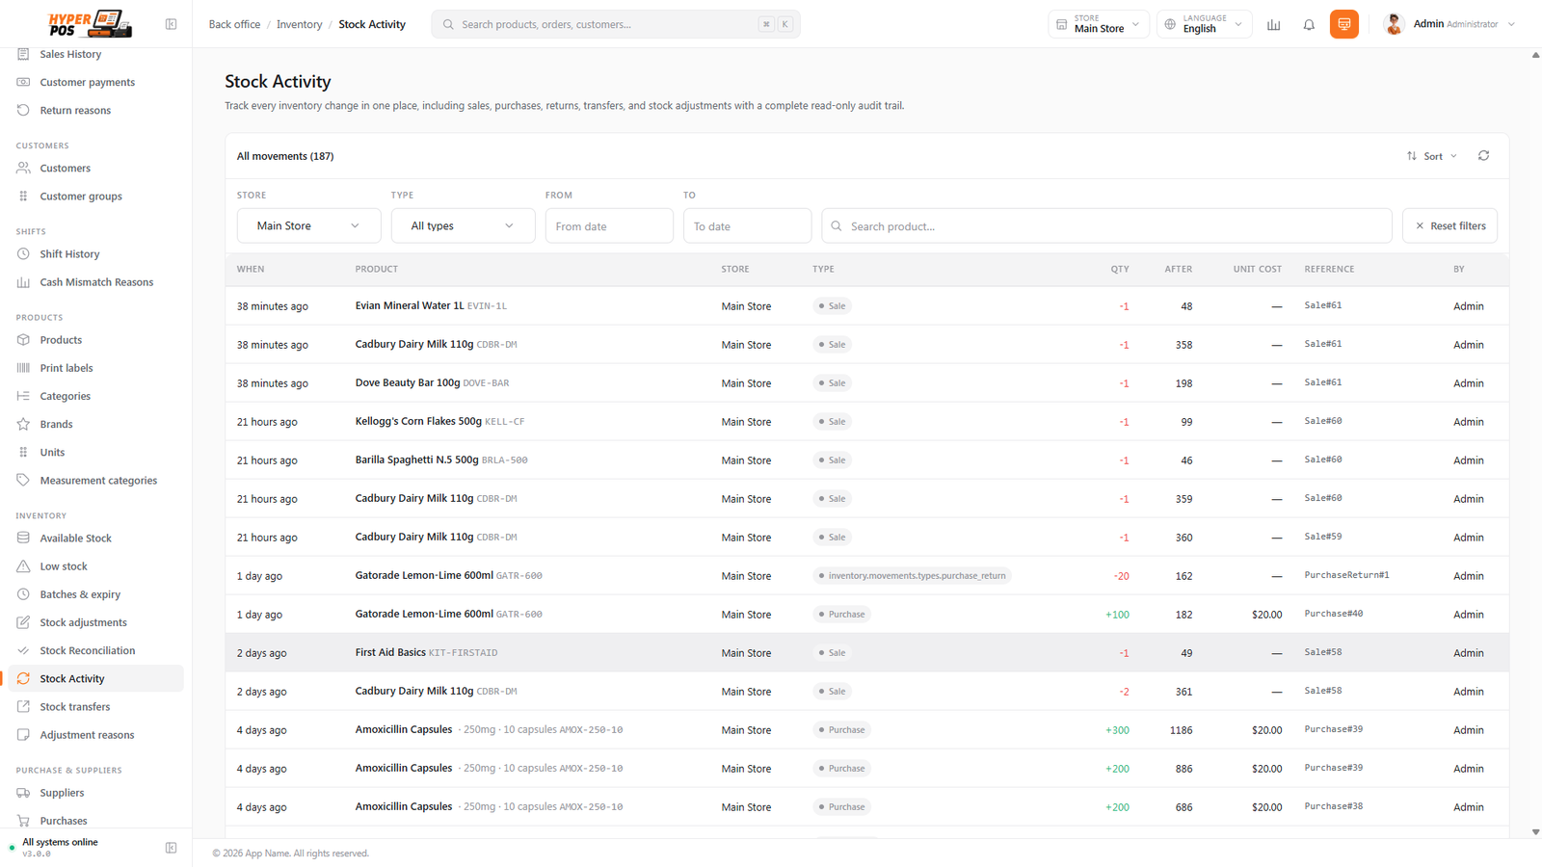Open the orange POS register button
The height and width of the screenshot is (867, 1542).
[x=1343, y=24]
